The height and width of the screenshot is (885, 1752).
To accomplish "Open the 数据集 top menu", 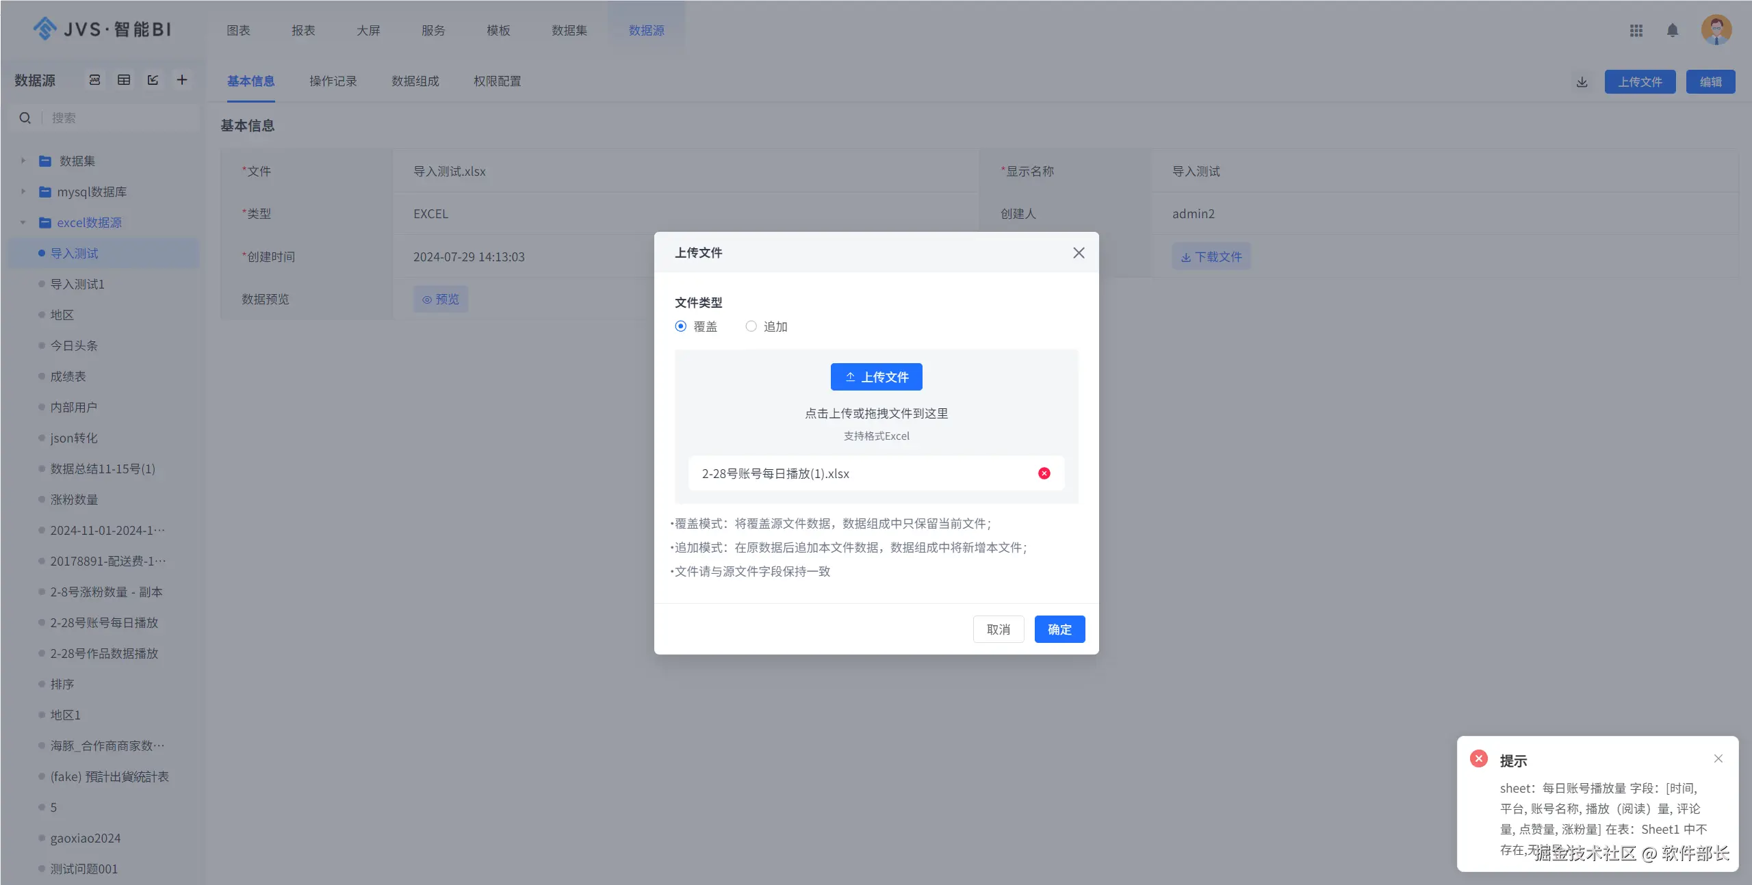I will click(569, 30).
